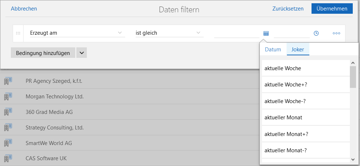Click Abbrechen to cancel filtering
Screen dimensions: 360x166
24,9
